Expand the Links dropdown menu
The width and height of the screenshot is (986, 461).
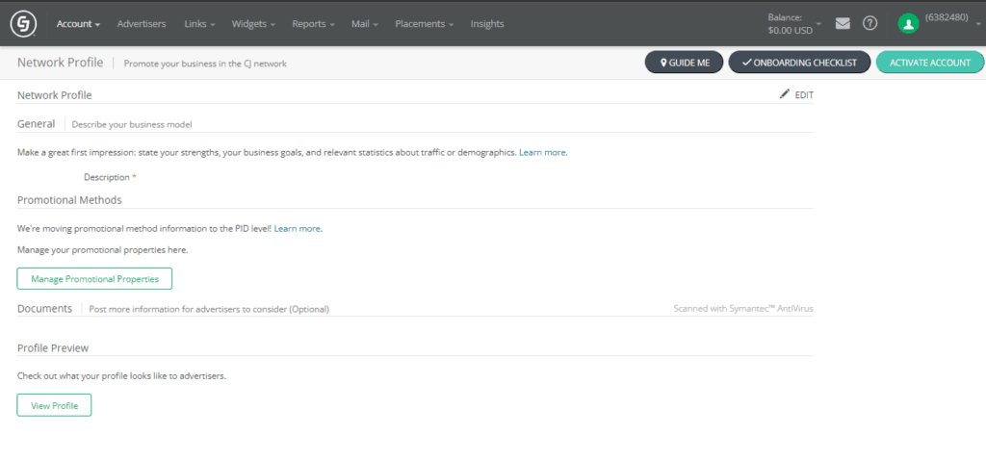[x=199, y=24]
